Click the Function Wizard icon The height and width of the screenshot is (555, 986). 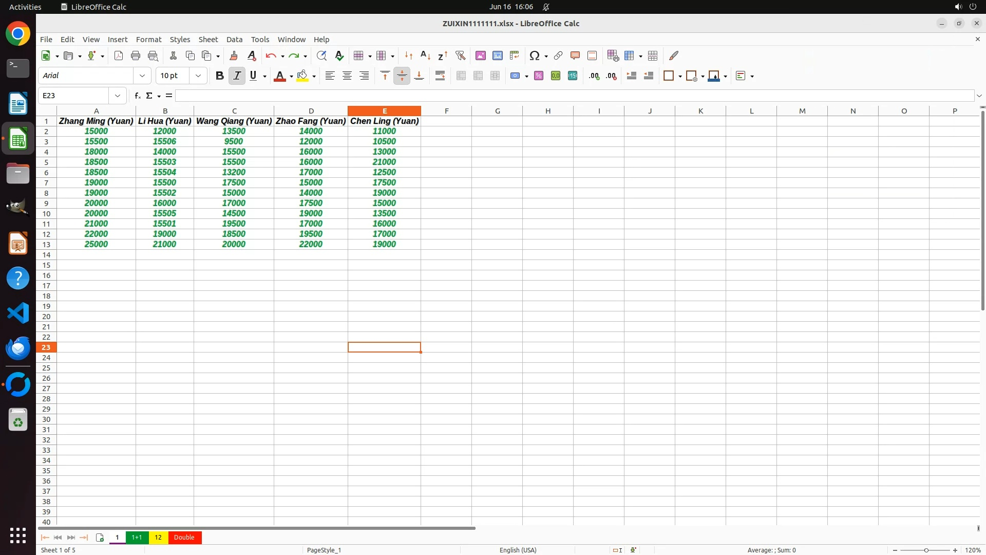pos(137,96)
